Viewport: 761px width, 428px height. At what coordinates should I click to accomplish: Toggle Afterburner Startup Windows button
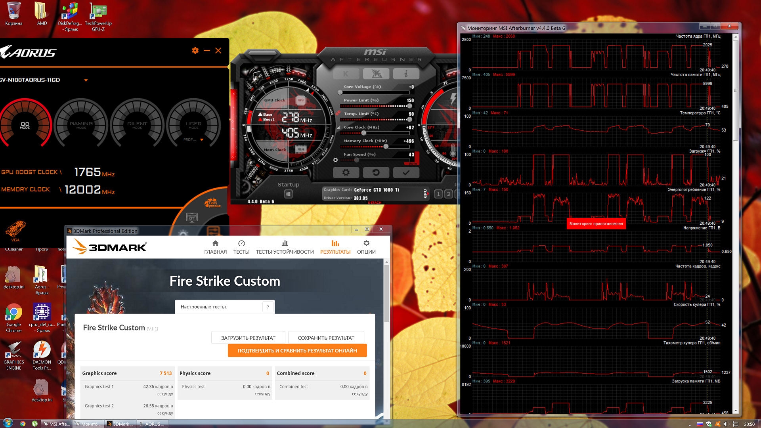click(x=288, y=194)
